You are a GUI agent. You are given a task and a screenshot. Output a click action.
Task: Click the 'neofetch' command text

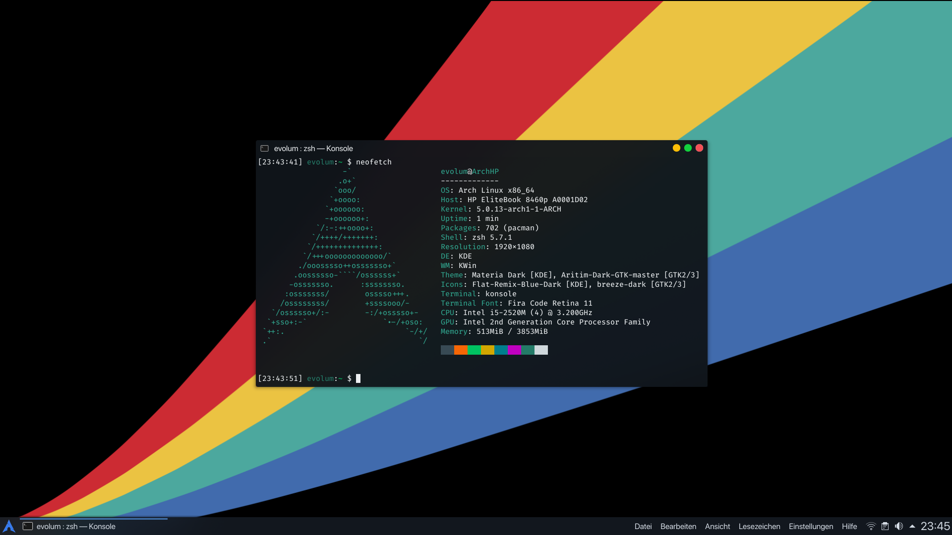373,162
